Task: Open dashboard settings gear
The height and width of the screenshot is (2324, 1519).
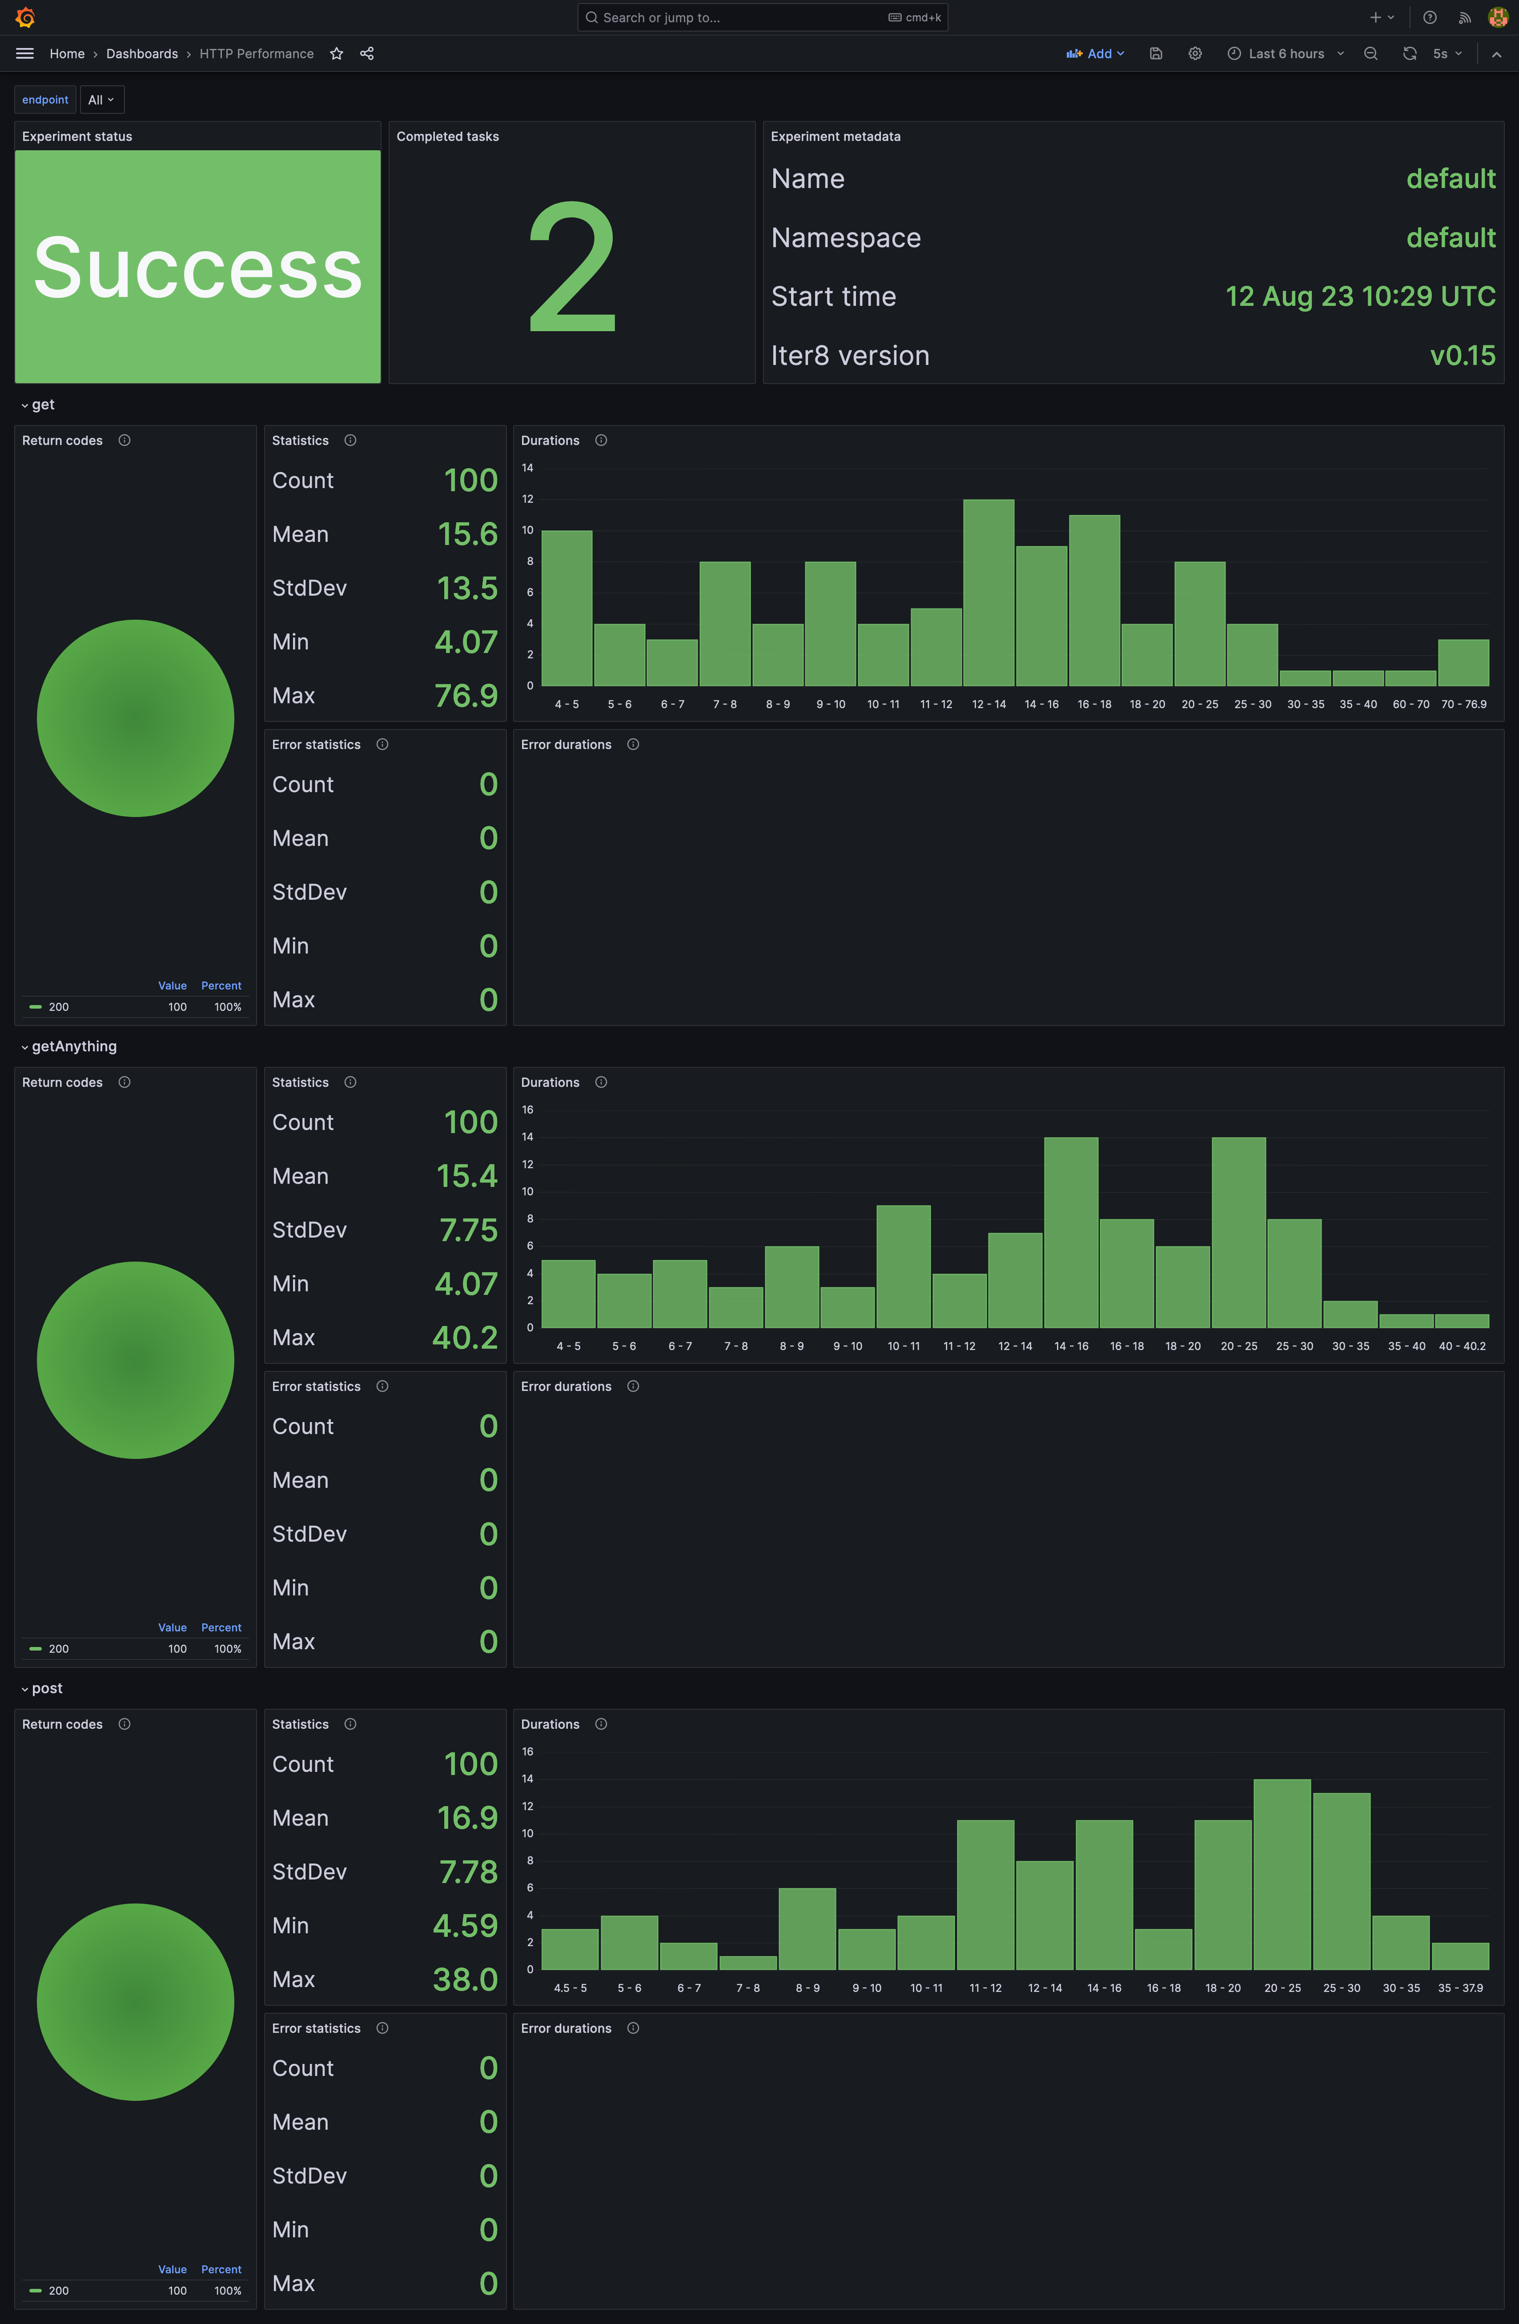Action: coord(1195,54)
